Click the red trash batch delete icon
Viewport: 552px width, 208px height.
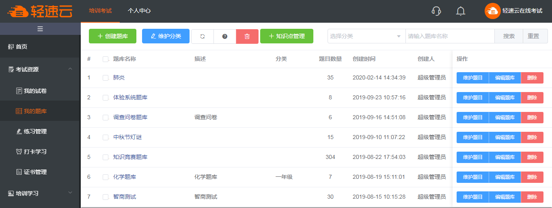[247, 36]
